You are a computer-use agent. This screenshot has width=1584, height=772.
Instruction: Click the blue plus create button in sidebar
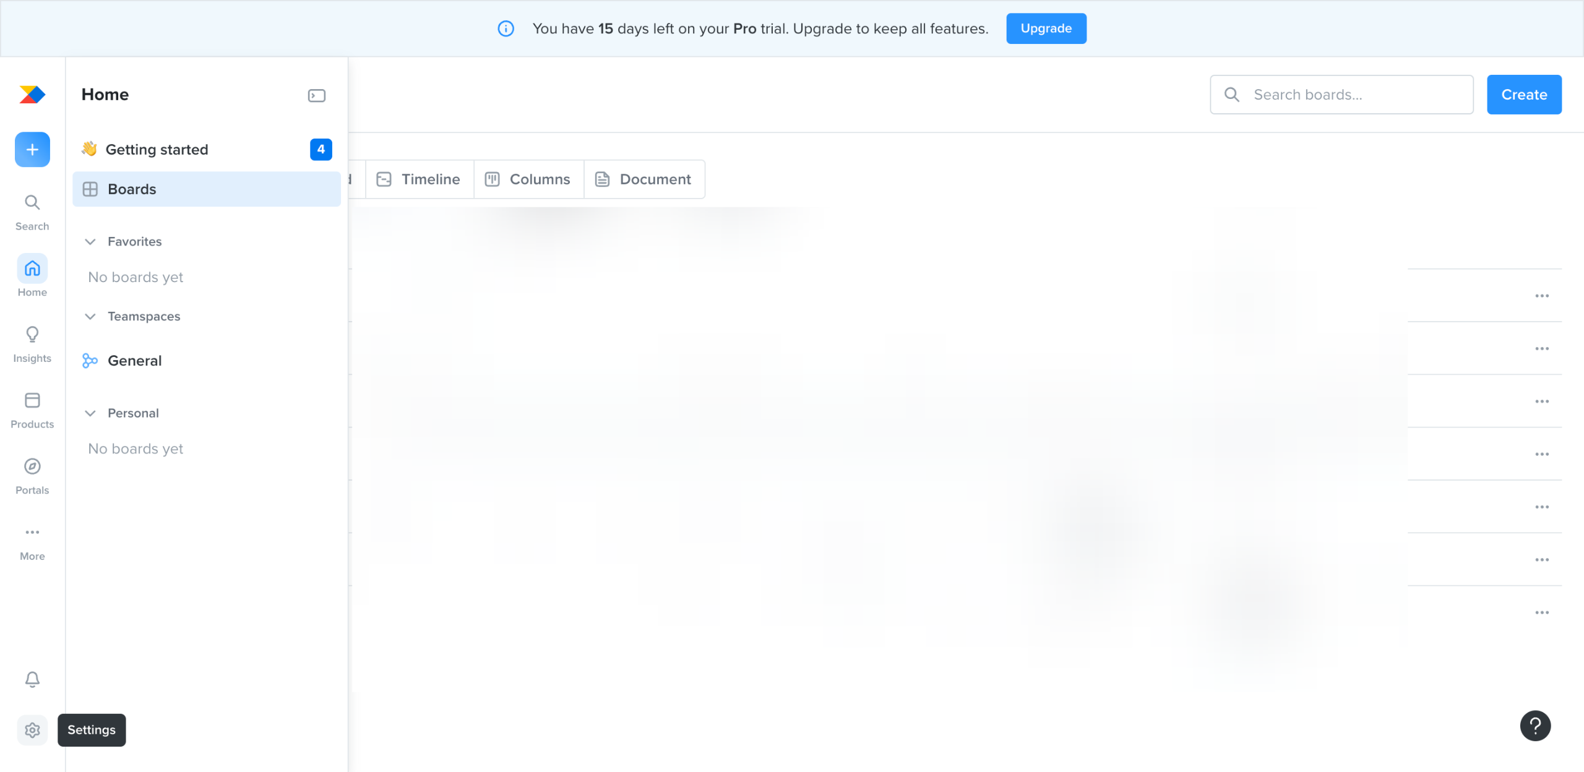[x=32, y=150]
